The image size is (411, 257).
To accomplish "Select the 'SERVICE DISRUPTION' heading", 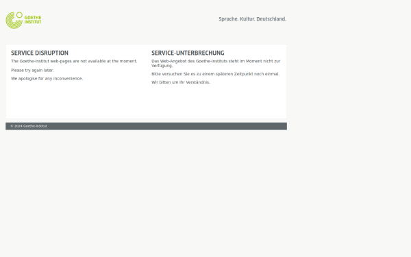I will pos(40,53).
